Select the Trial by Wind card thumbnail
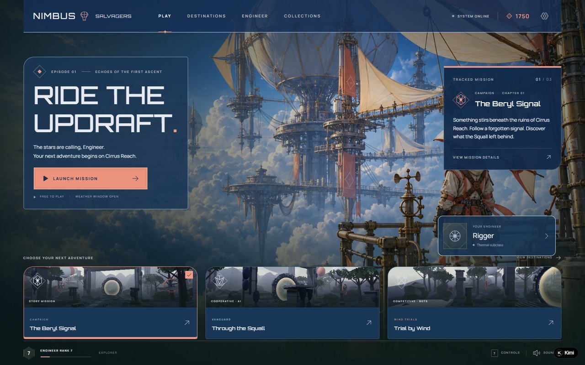585x365 pixels. pos(474,287)
